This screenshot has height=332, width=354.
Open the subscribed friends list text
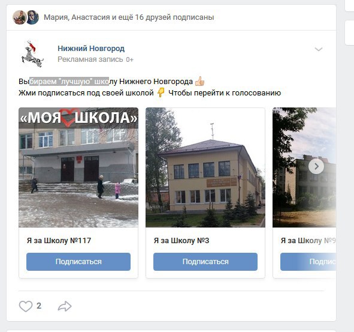coord(129,17)
